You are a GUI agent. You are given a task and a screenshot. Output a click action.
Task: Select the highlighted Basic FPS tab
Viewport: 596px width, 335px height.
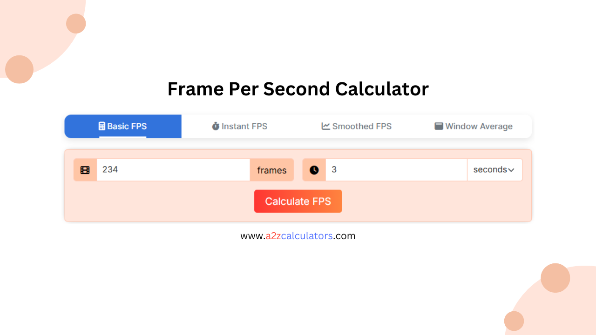pos(122,126)
